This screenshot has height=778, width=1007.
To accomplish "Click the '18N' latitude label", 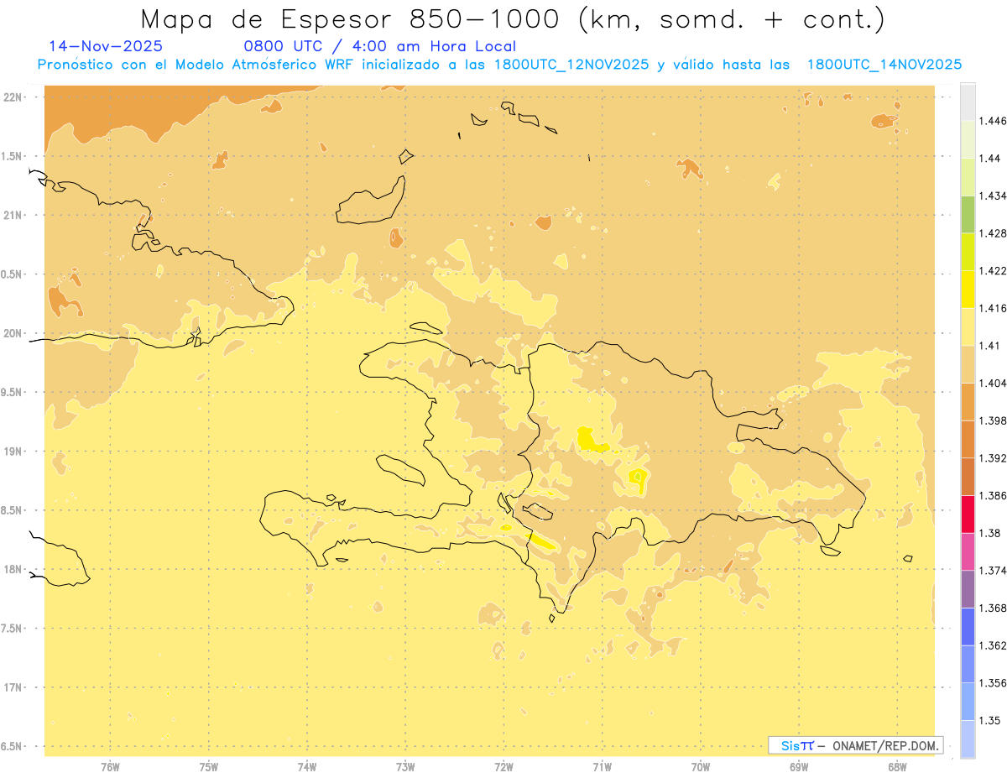I will tap(13, 569).
